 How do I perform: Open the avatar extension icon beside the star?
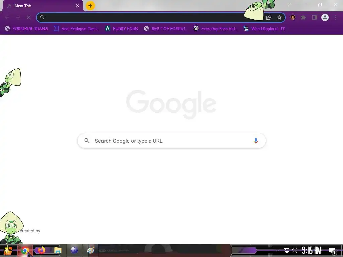tap(293, 17)
